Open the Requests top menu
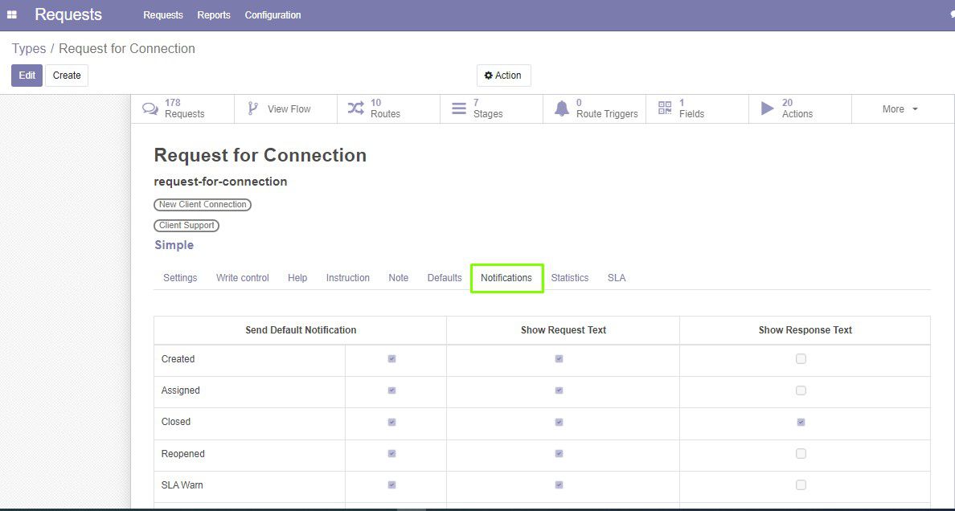 pyautogui.click(x=163, y=15)
